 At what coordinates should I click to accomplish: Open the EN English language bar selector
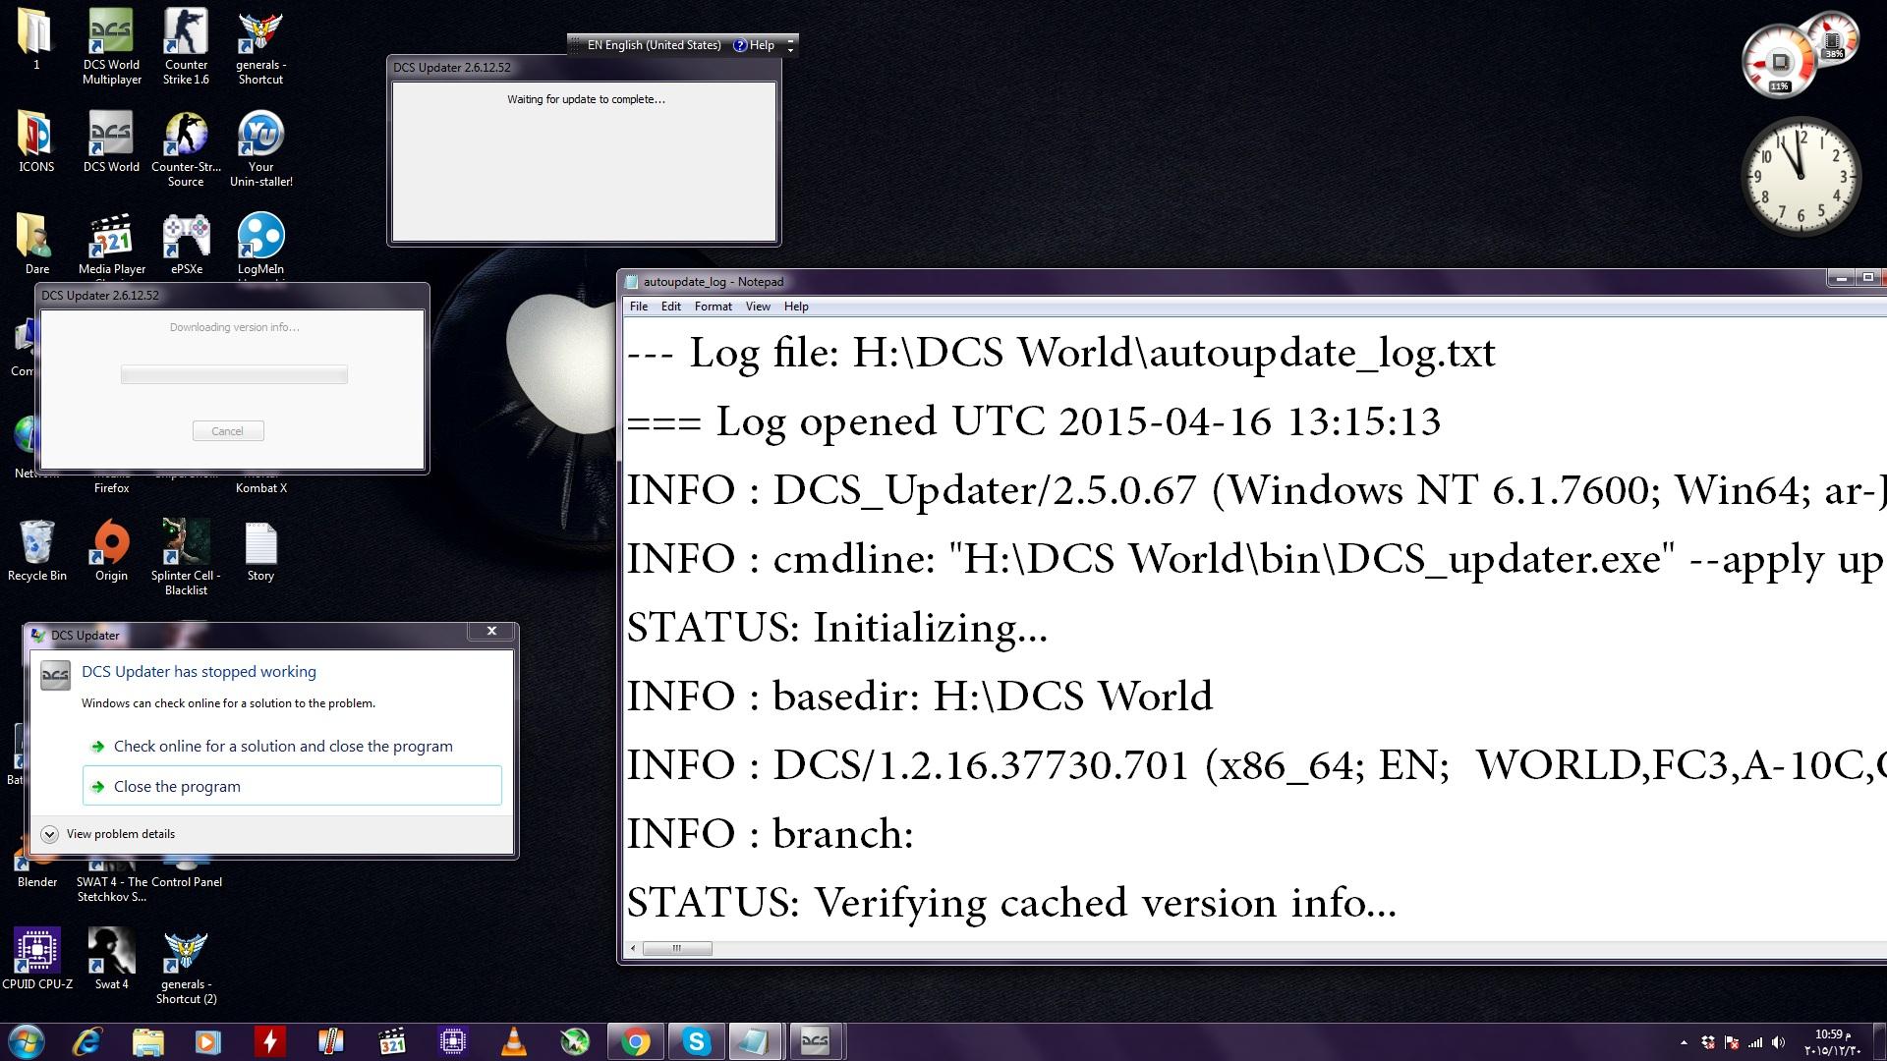pos(653,45)
